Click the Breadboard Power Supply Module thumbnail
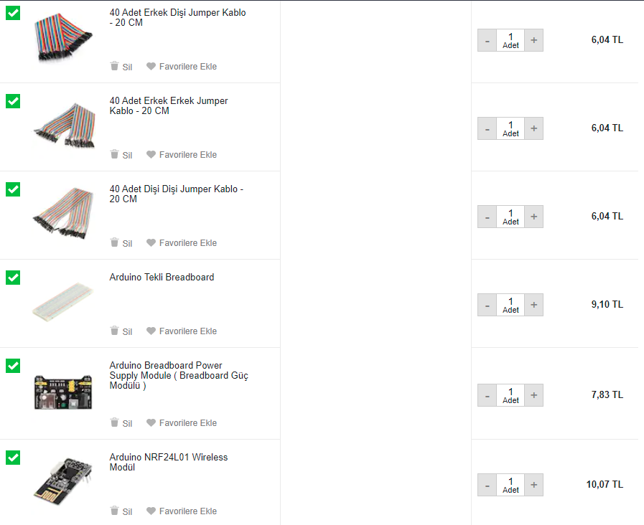The width and height of the screenshot is (644, 525). point(63,392)
